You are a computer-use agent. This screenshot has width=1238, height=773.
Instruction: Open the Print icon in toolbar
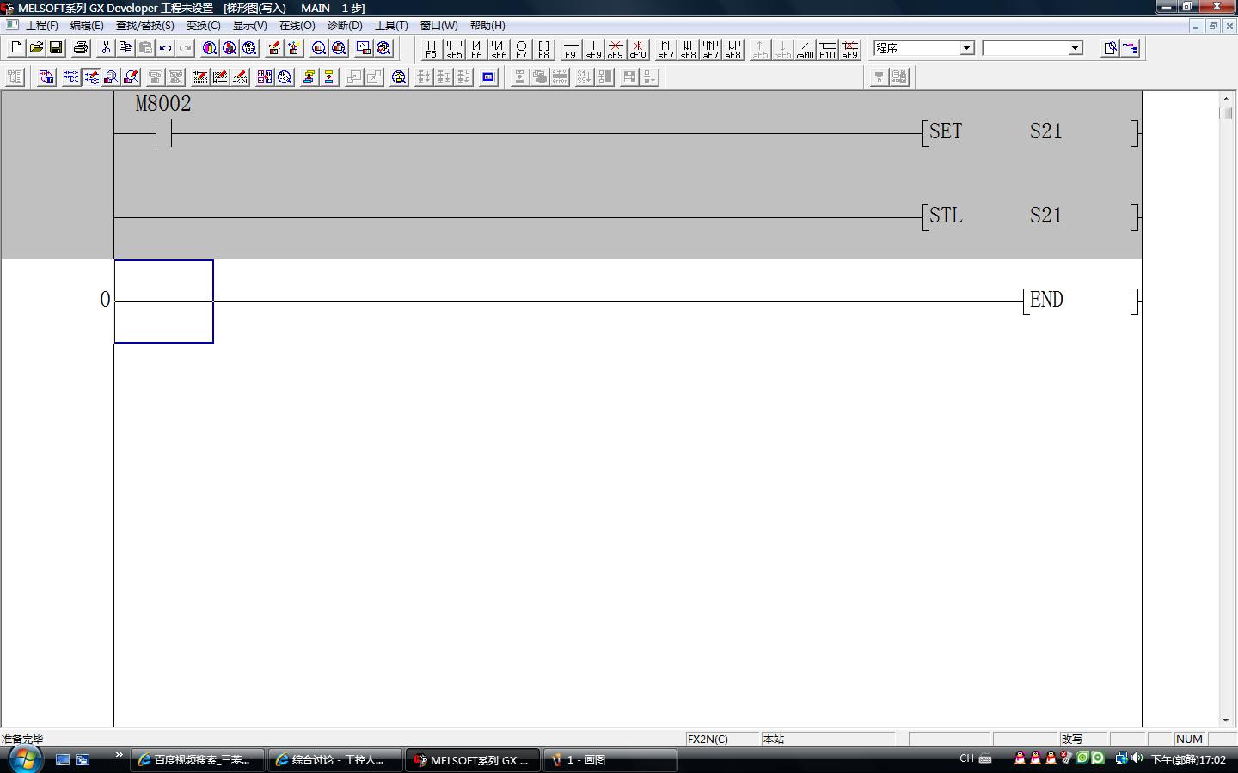coord(81,48)
